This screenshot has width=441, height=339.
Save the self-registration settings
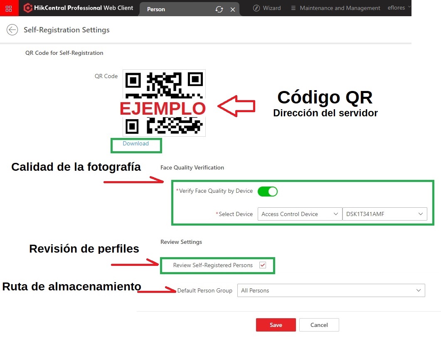(276, 325)
